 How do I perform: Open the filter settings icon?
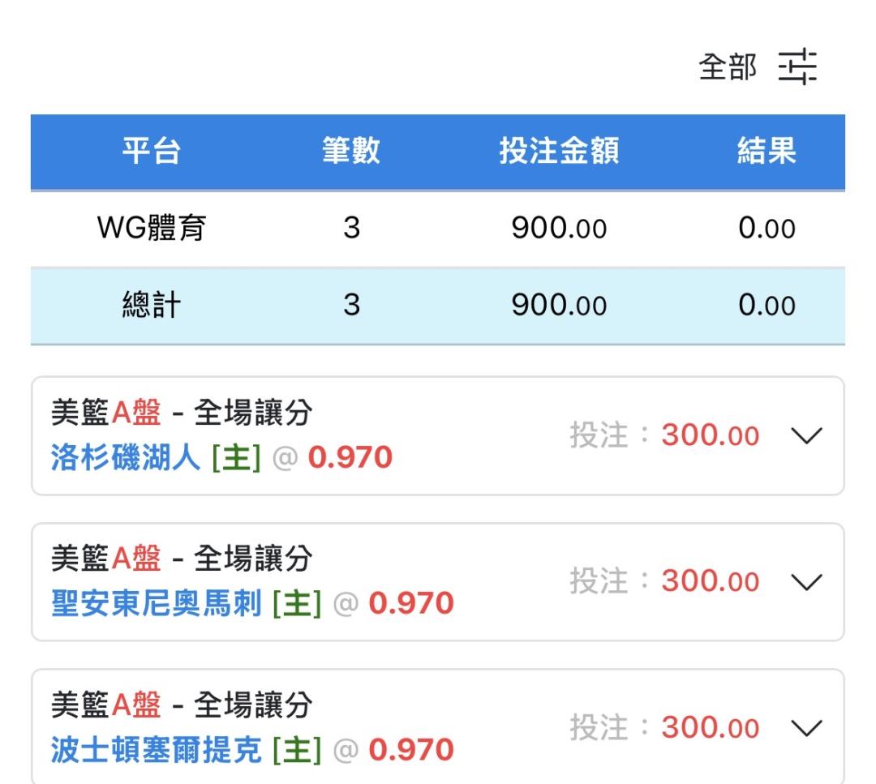click(797, 67)
